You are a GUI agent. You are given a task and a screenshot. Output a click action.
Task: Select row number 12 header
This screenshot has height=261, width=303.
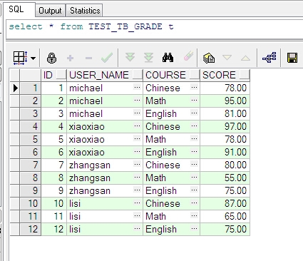31,229
